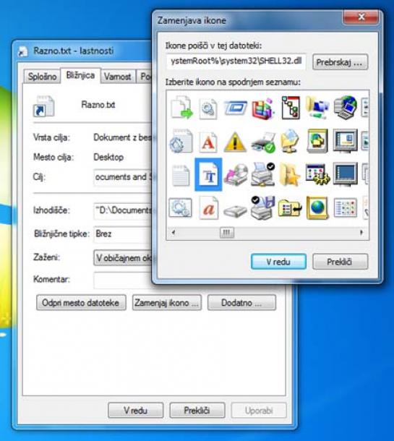
Task: Click Odpri mesto datoteke button
Action: click(81, 303)
